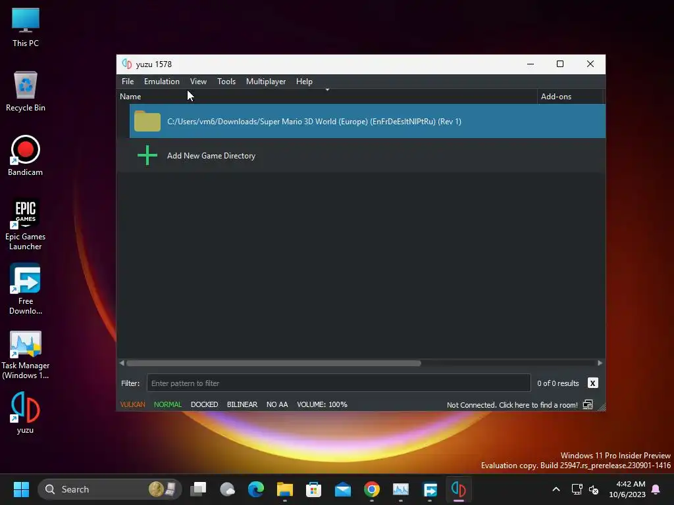This screenshot has width=674, height=505.
Task: Select Epic Games Launcher desktop shortcut
Action: [x=26, y=224]
